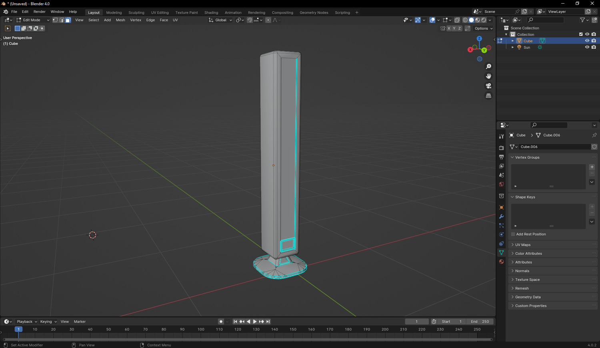Open the Edit Mode dropdown

pos(33,20)
